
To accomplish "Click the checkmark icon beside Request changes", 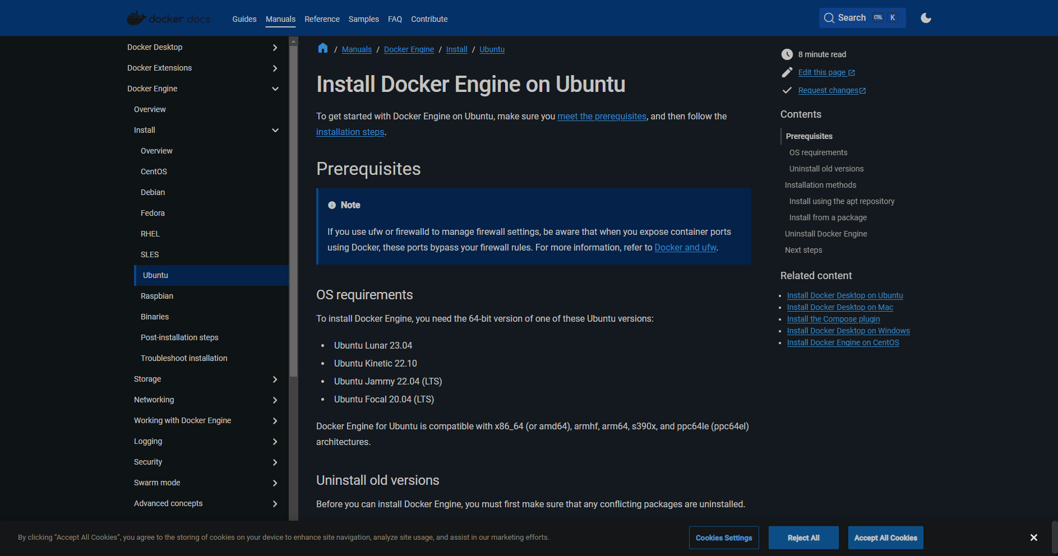I will (x=787, y=90).
